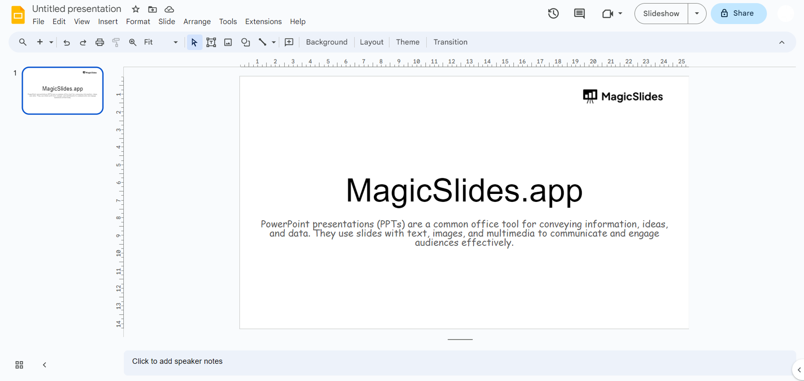Click the Theme button
The height and width of the screenshot is (381, 804).
(x=408, y=42)
